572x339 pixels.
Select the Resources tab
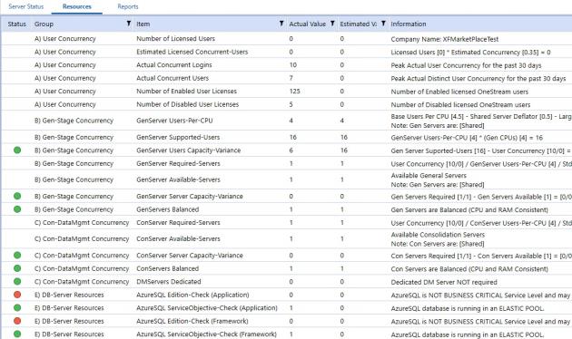click(x=77, y=6)
